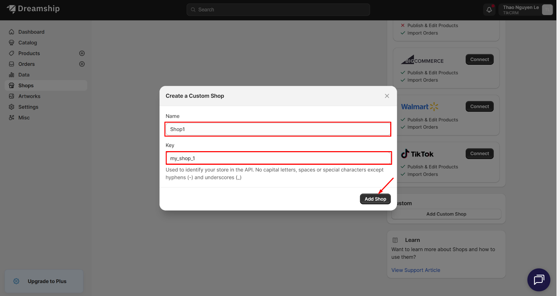The width and height of the screenshot is (560, 296).
Task: Click the Dashboard home icon
Action: pyautogui.click(x=12, y=32)
